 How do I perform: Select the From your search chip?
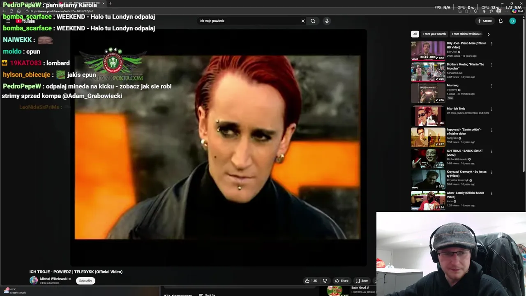434,34
